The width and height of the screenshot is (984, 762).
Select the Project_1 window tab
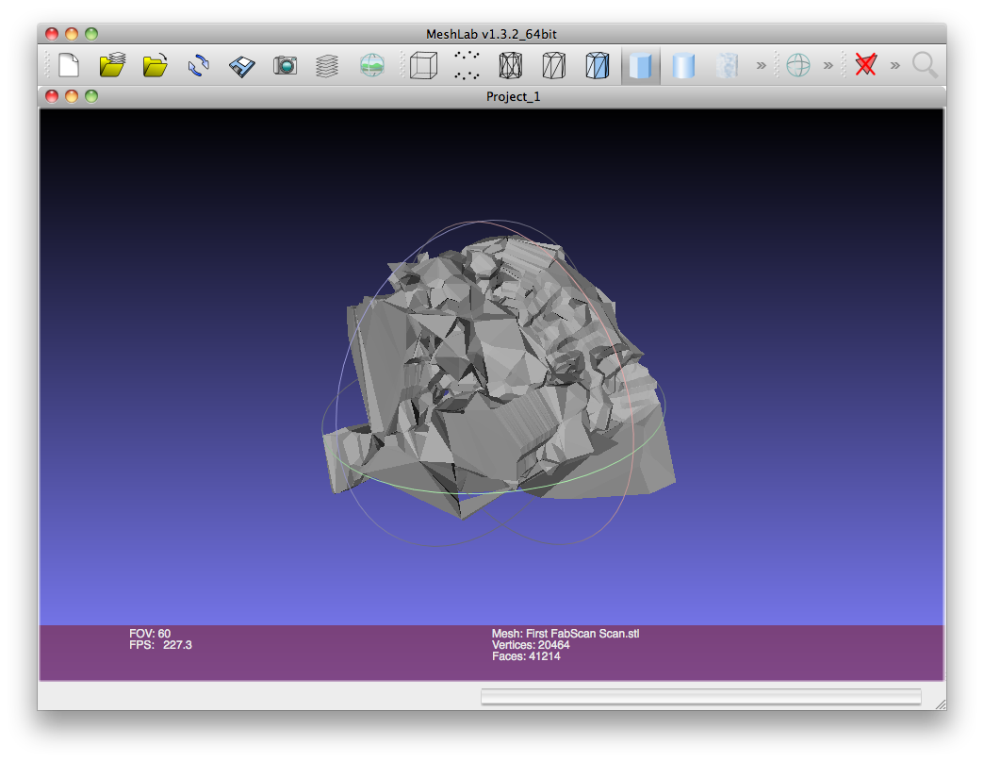point(514,96)
